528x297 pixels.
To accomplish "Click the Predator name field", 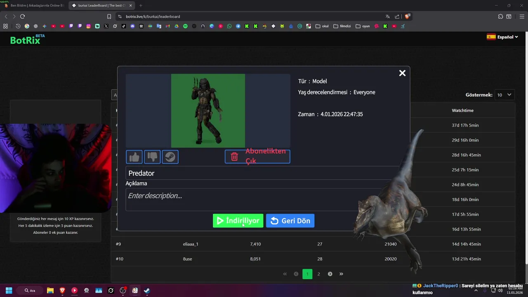I will (x=264, y=173).
